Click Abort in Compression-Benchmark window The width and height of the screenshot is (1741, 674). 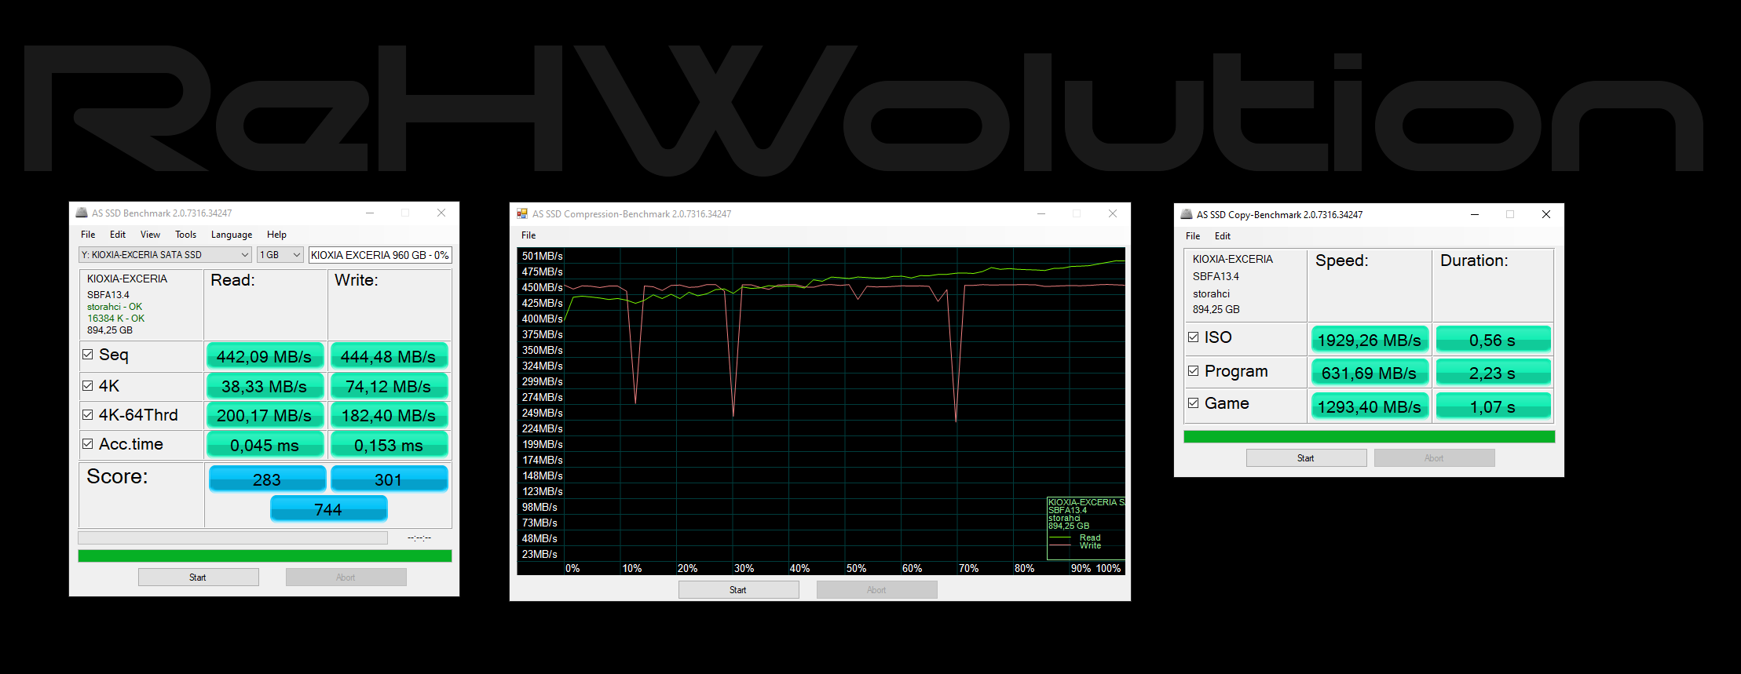coord(877,590)
